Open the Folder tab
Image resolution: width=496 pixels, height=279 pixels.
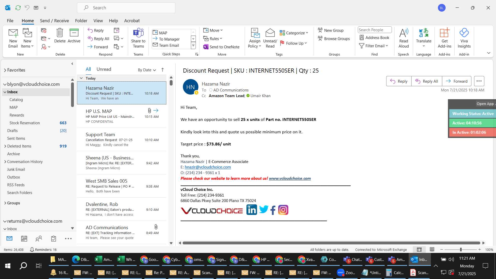pos(81,21)
